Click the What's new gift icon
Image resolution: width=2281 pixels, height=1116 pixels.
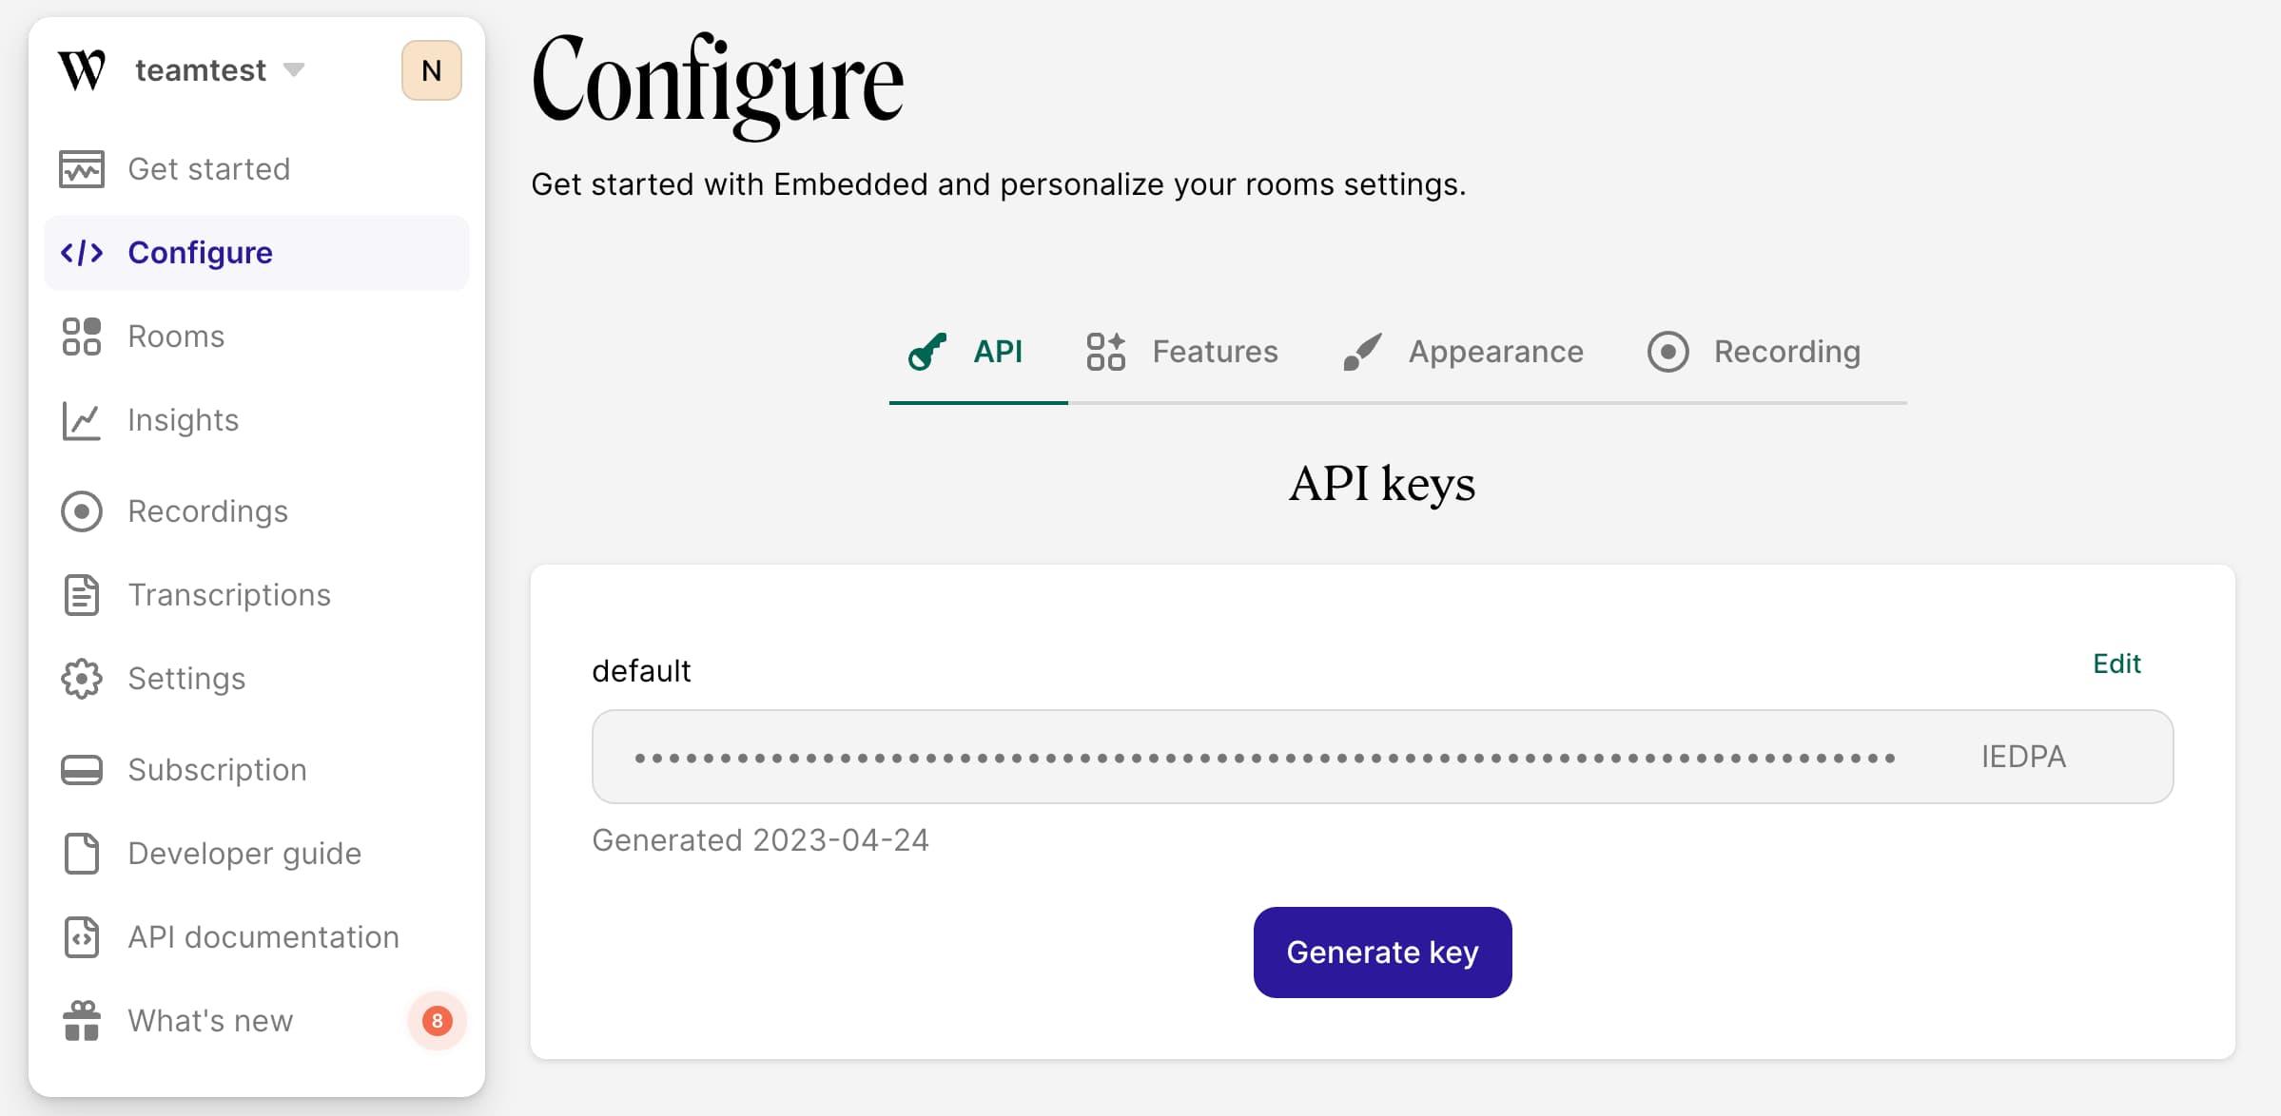click(x=81, y=1021)
